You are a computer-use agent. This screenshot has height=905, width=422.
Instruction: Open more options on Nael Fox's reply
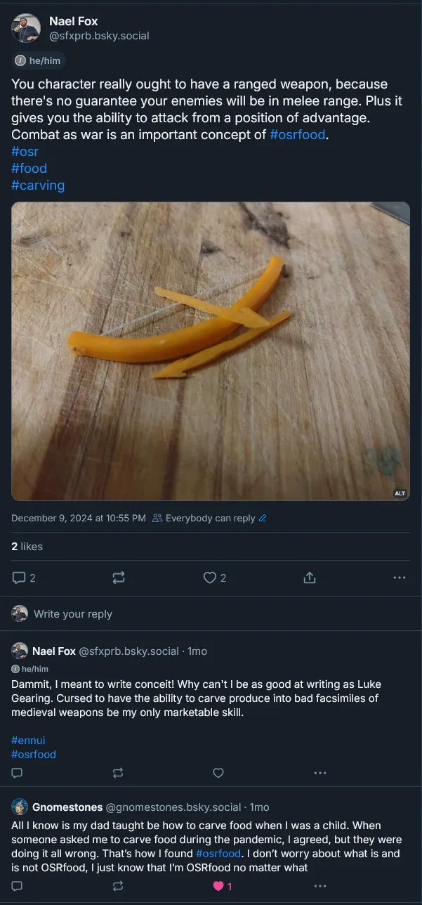coord(320,773)
